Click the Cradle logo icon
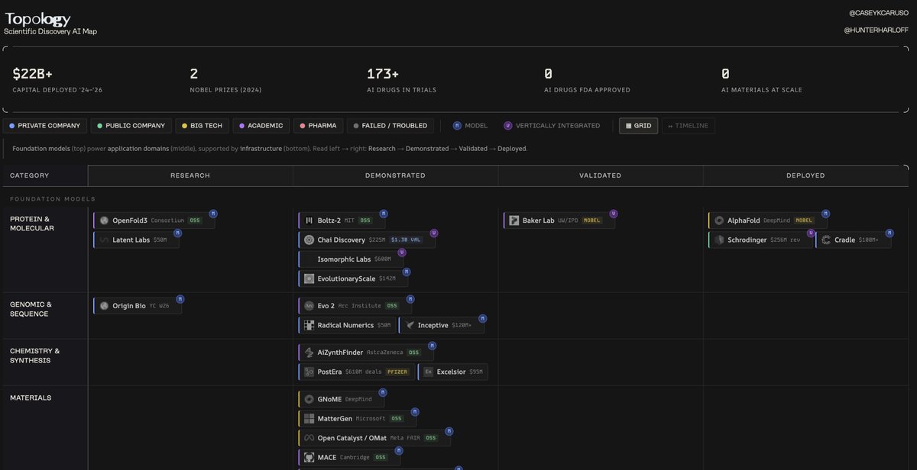 point(826,240)
